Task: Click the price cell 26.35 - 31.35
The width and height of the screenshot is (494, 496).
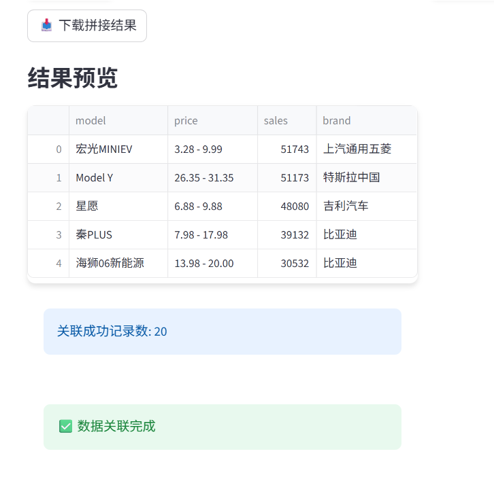Action: [x=212, y=178]
